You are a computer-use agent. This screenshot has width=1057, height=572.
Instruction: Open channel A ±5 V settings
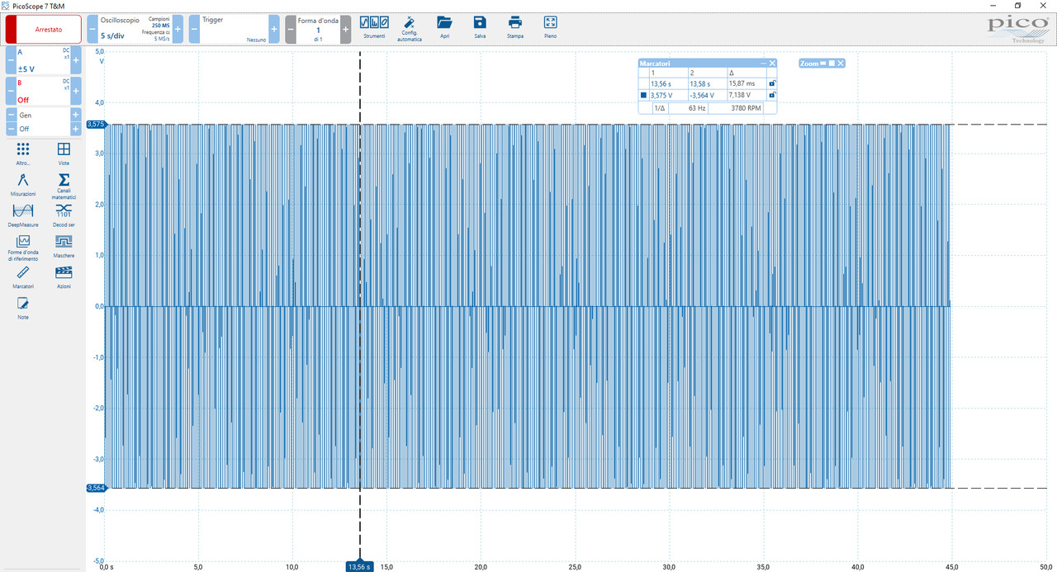44,60
